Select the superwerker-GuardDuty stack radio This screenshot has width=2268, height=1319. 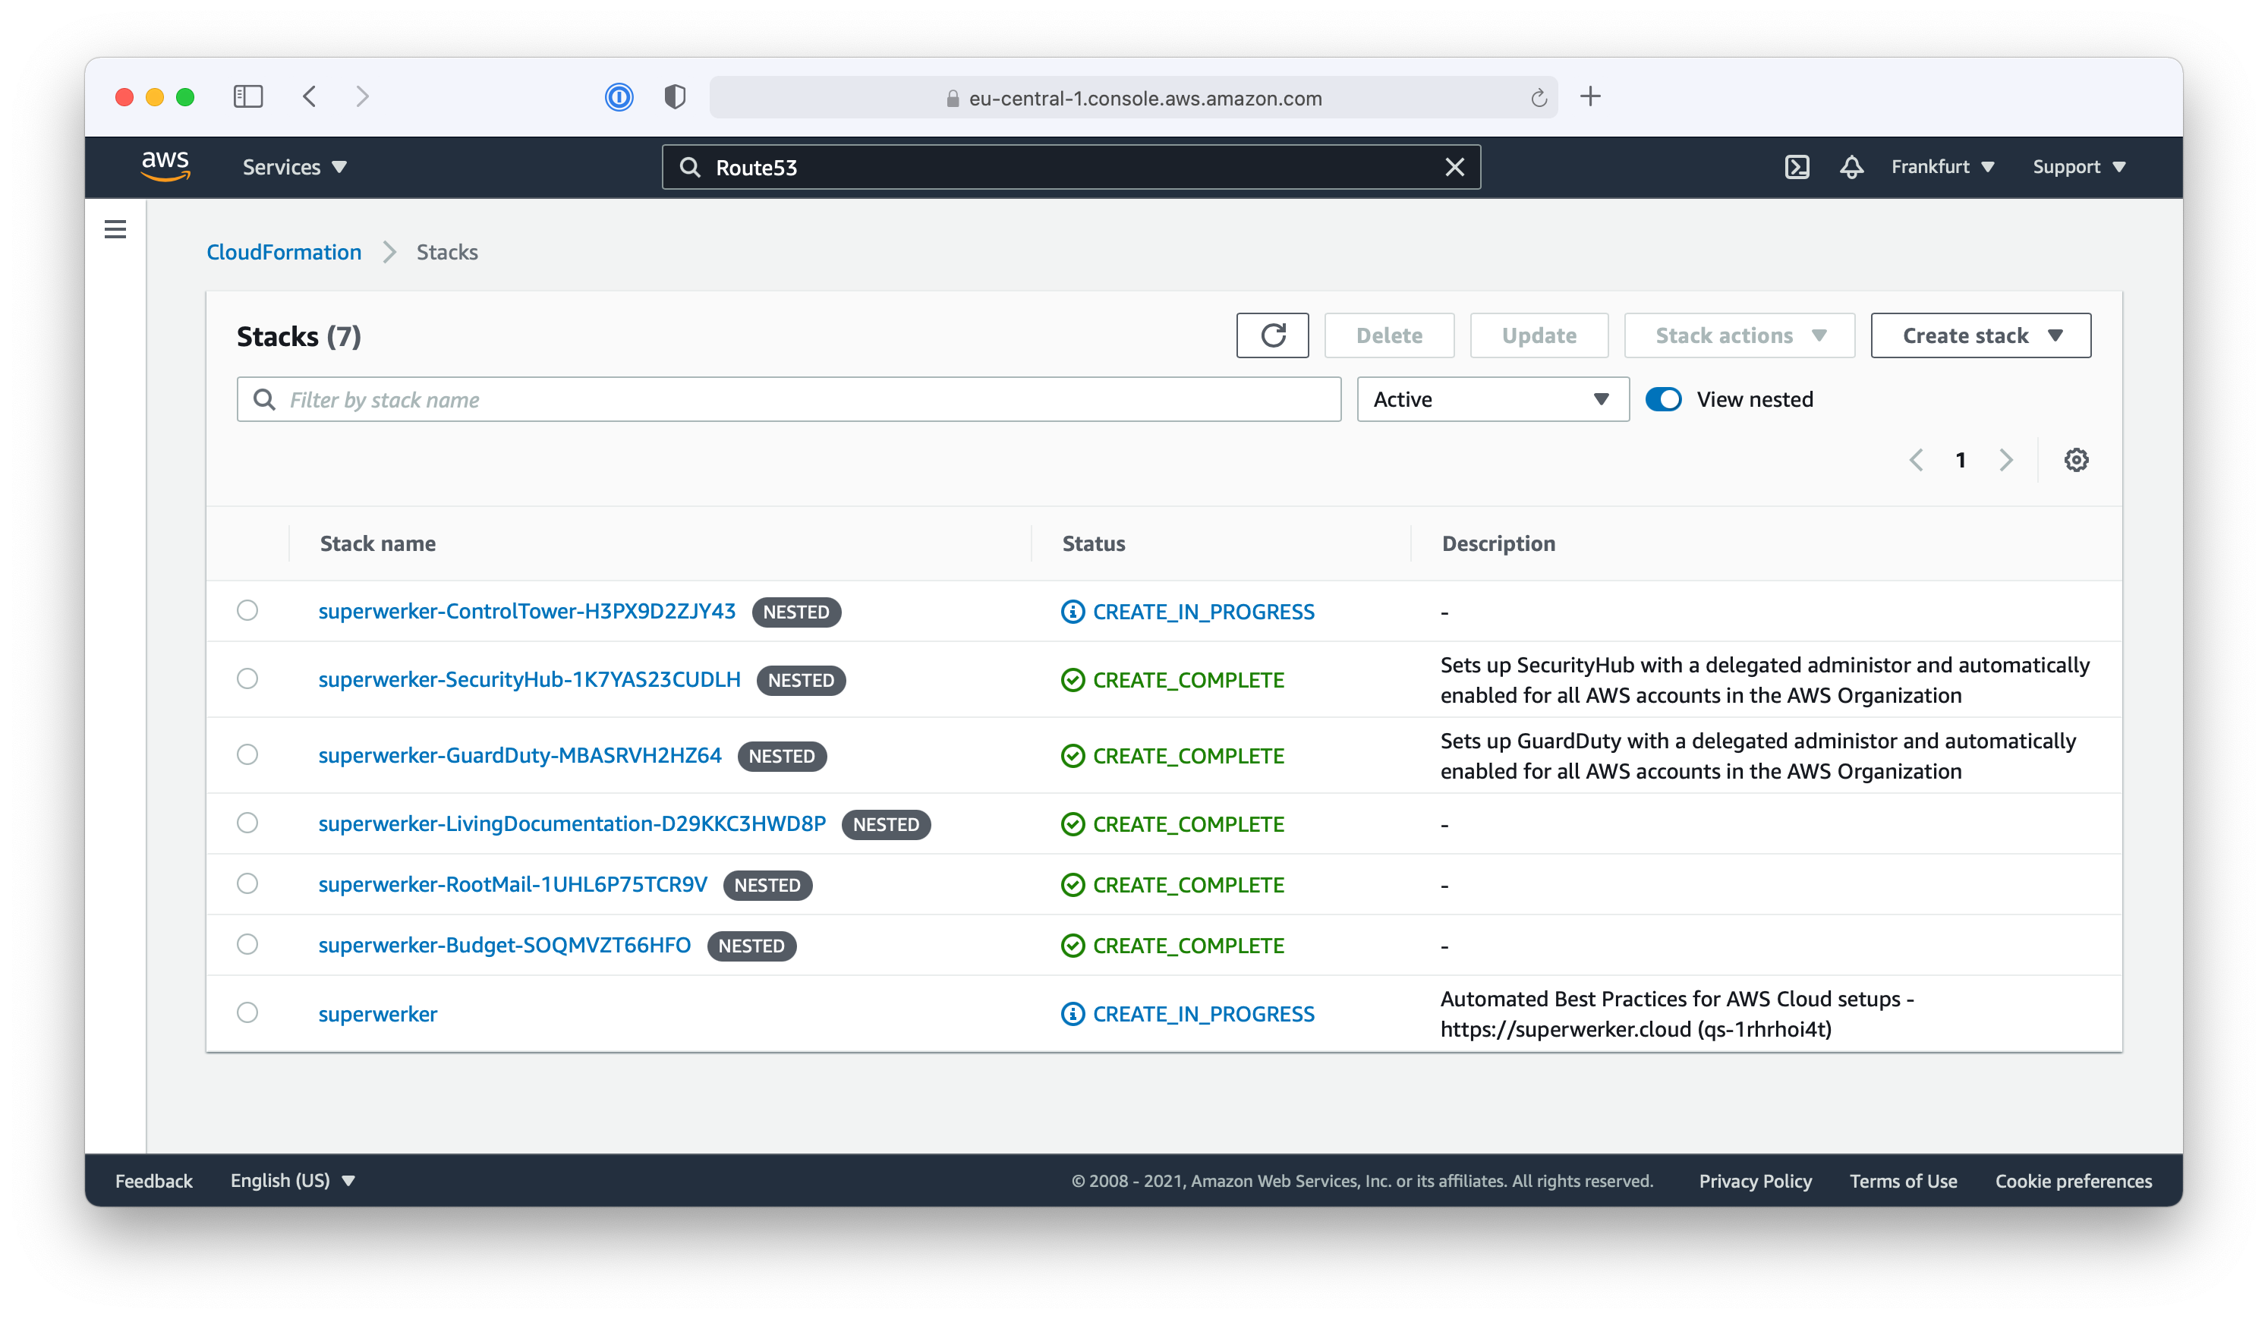click(247, 755)
